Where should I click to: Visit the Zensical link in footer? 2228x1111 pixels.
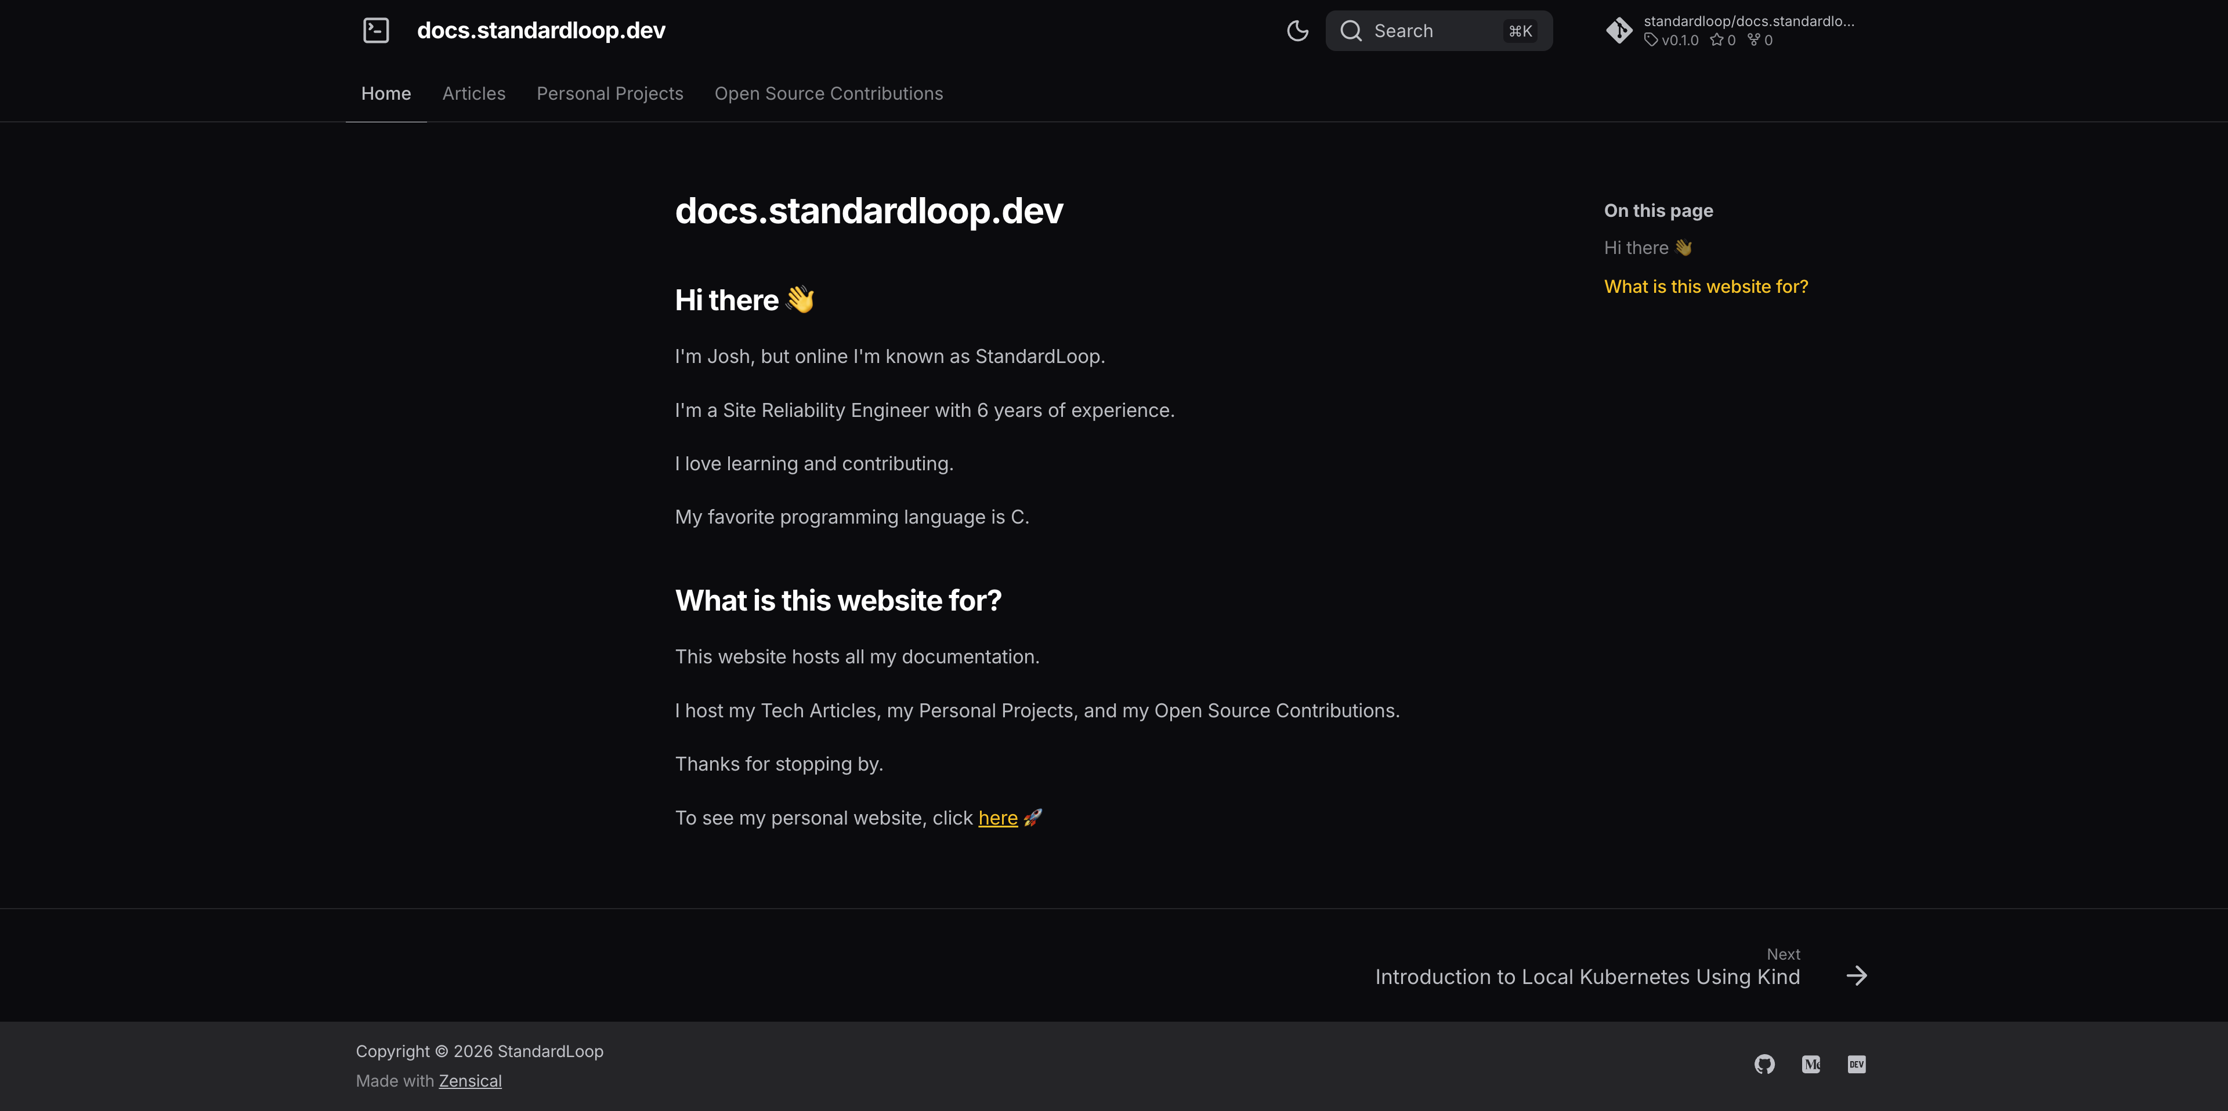pyautogui.click(x=469, y=1081)
